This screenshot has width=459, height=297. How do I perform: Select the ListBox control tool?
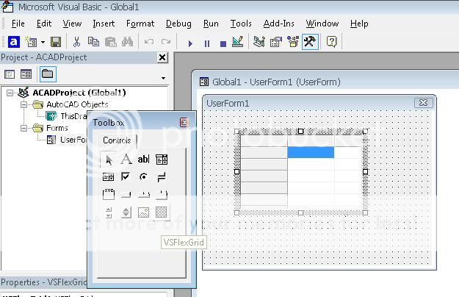pyautogui.click(x=108, y=177)
